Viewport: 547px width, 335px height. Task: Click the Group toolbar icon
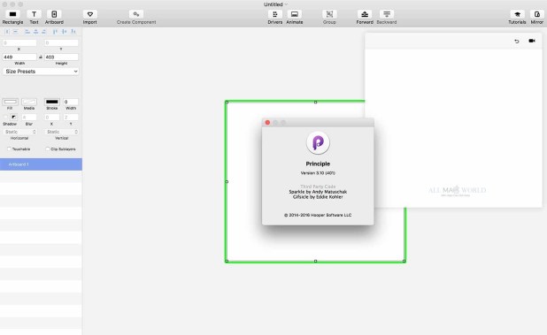(329, 14)
